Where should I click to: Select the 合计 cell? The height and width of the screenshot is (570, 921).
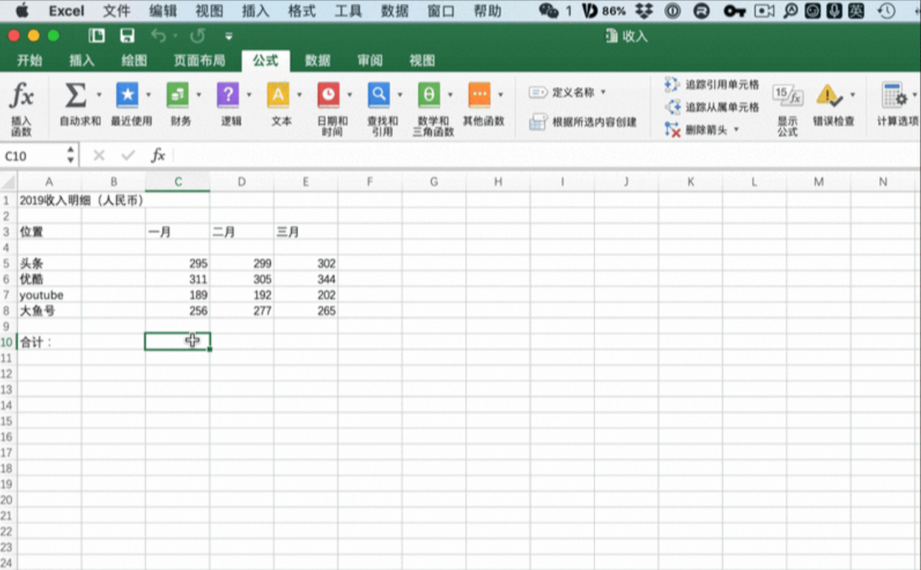coord(49,342)
